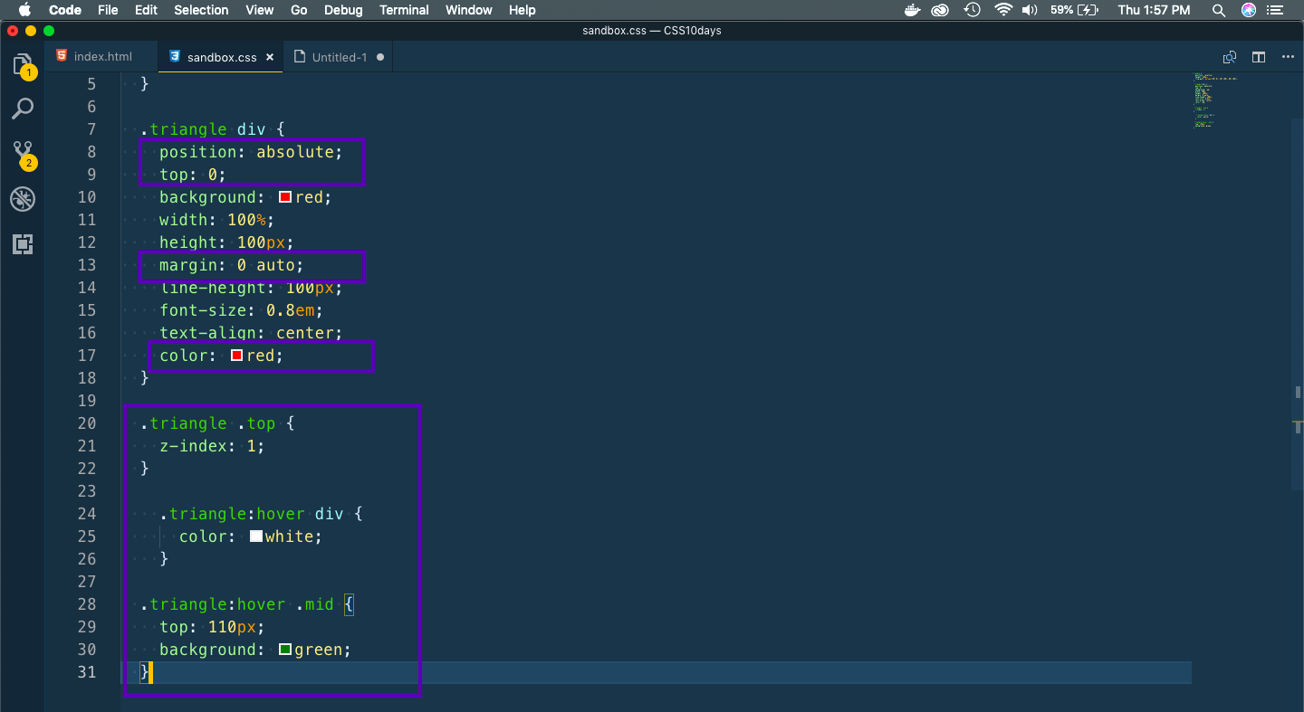This screenshot has width=1304, height=712.
Task: Click the compare changes icon in editor toolbar
Action: coord(1230,57)
